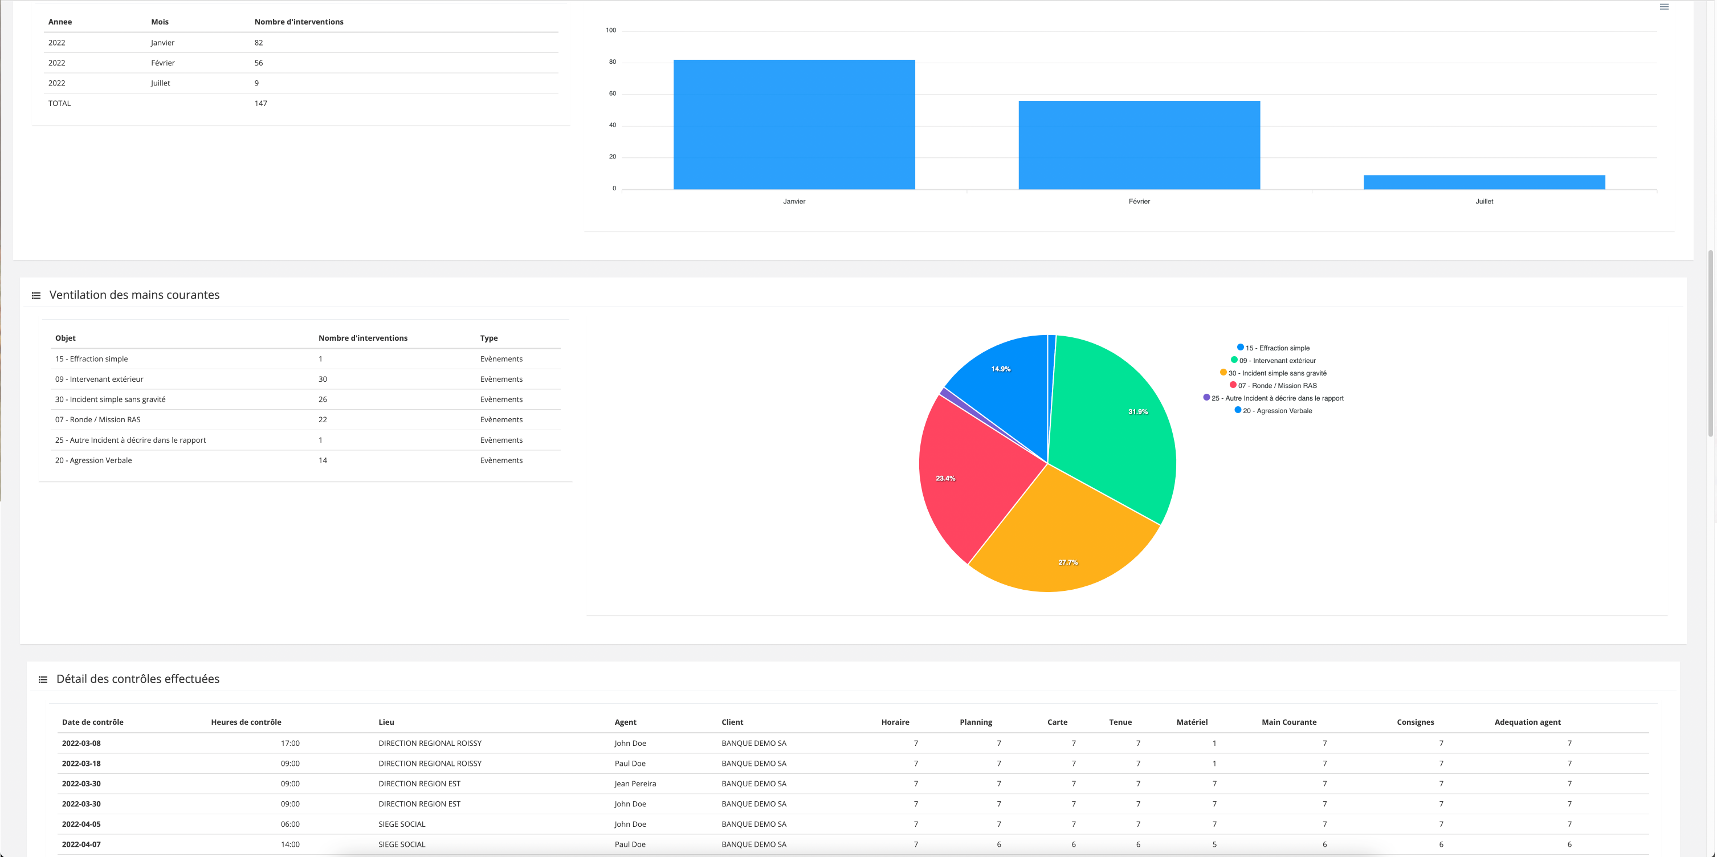Viewport: 1717px width, 857px height.
Task: Click list icon beside Détail des contrôles effectuées
Action: (x=43, y=680)
